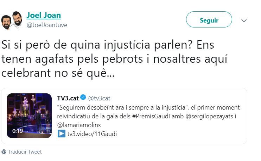Click the @tv3cat handle
This screenshot has width=261, height=161.
point(99,98)
